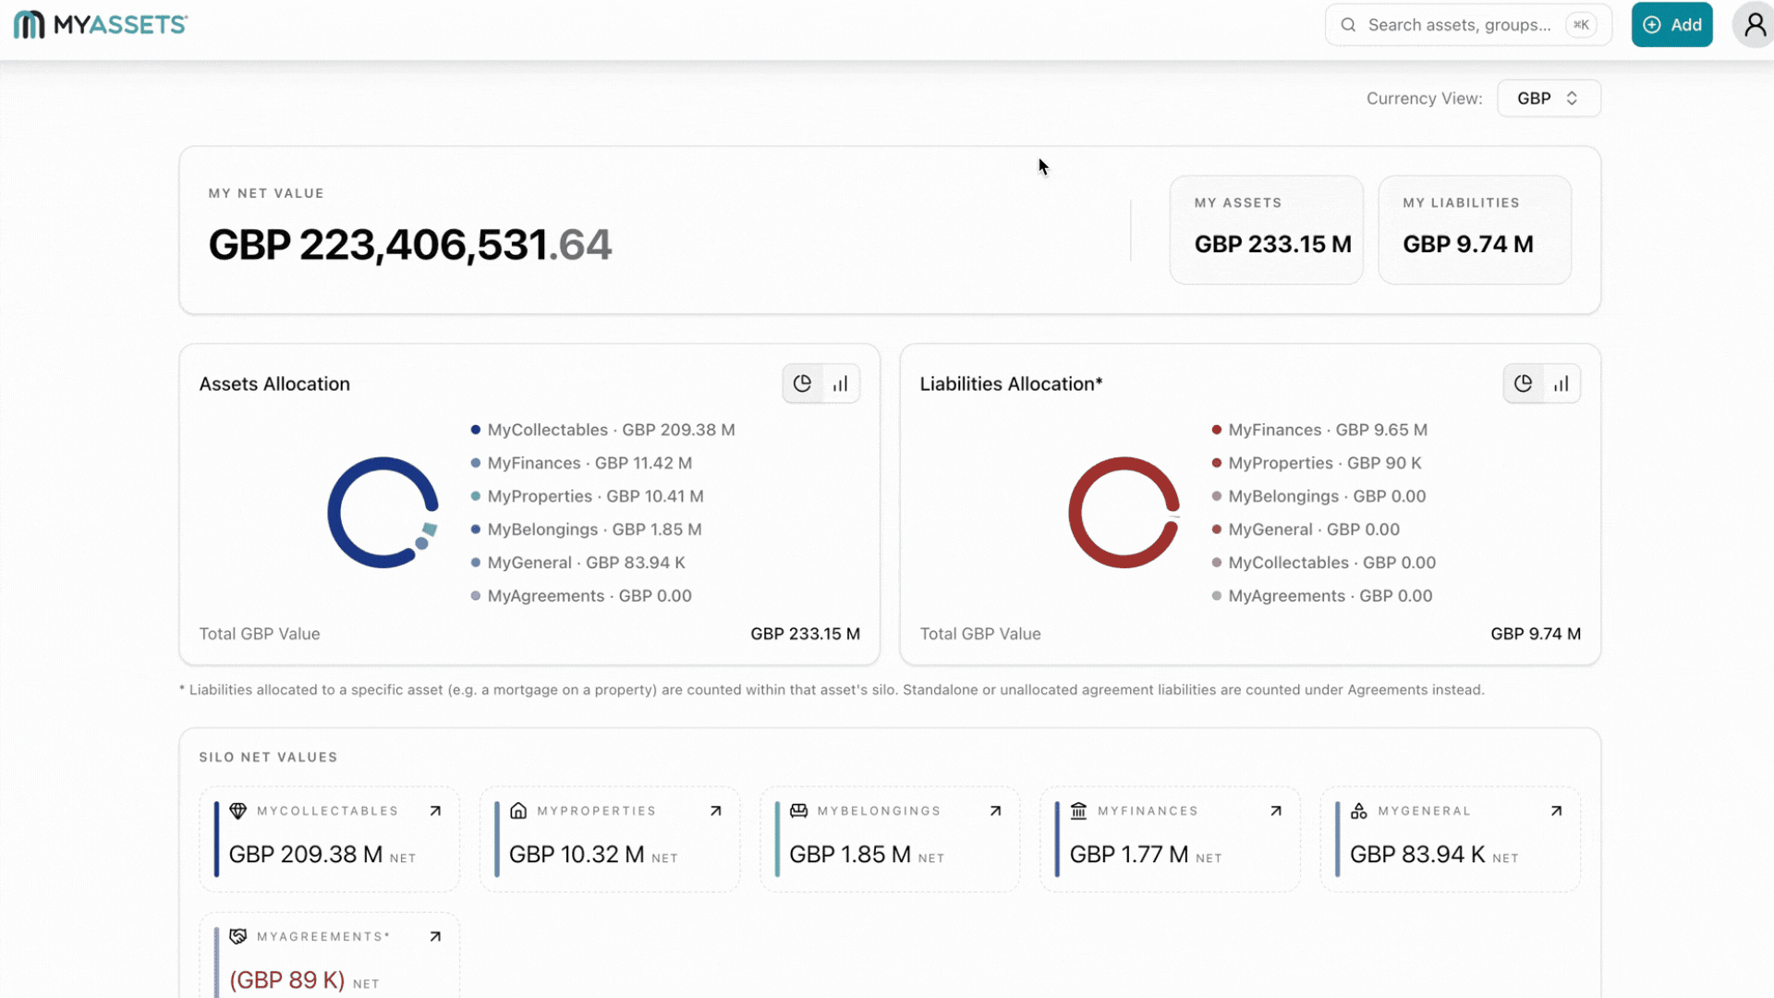Click the MyAgreements handshake icon
This screenshot has height=998, width=1774.
pos(237,937)
